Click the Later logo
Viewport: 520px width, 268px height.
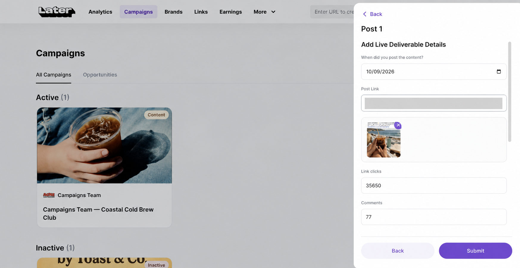[57, 12]
